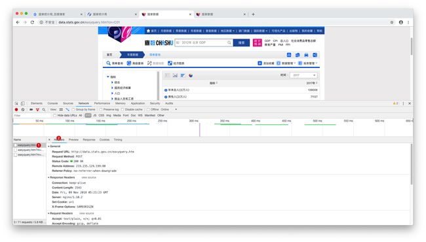Bookmark this page with the star icon

pyautogui.click(x=392, y=22)
